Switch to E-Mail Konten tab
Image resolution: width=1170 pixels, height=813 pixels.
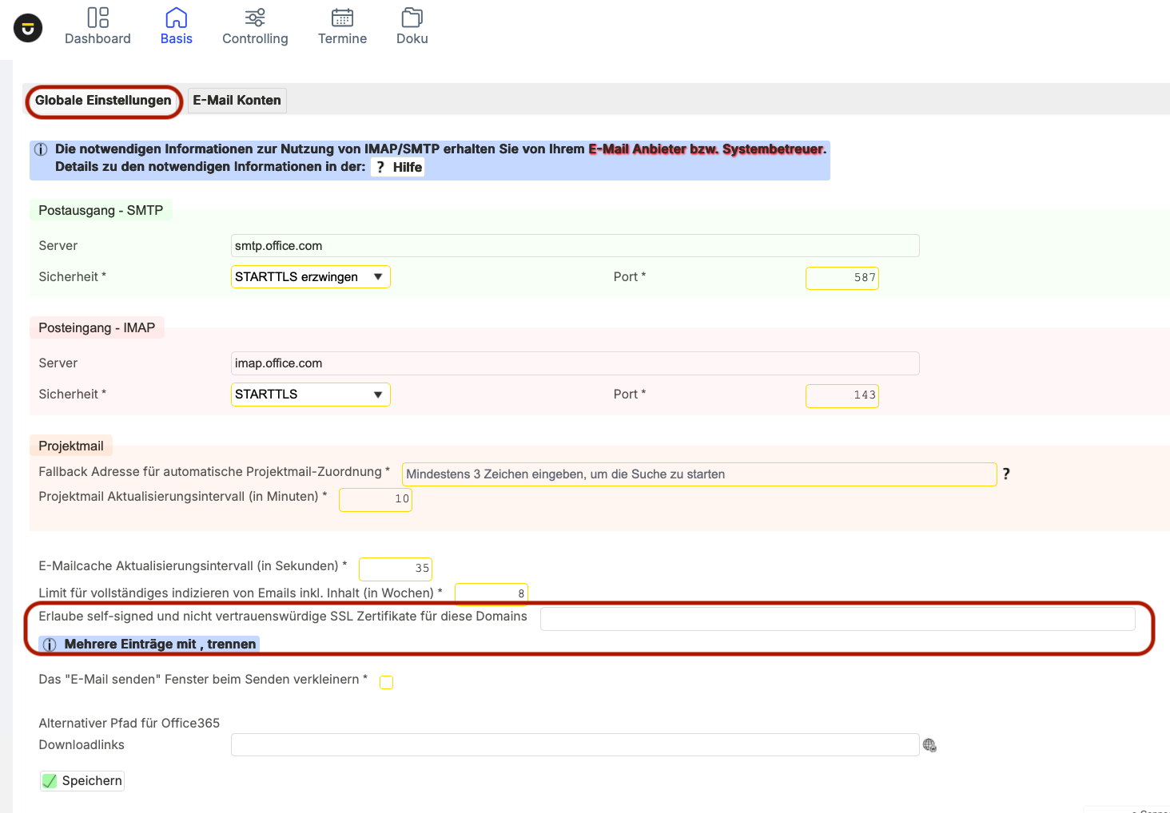237,101
